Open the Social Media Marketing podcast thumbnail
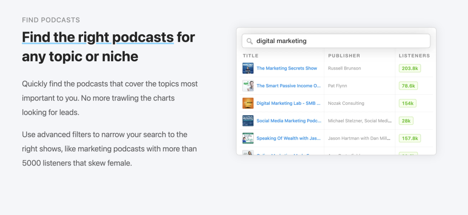 pyautogui.click(x=248, y=121)
